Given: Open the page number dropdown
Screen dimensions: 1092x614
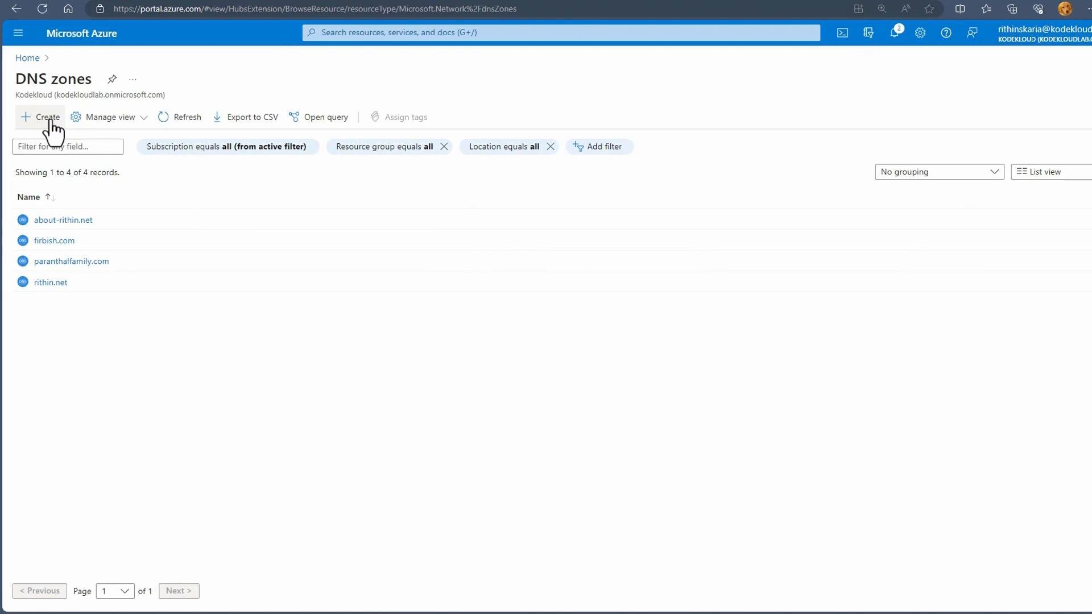Looking at the screenshot, I should [x=115, y=591].
